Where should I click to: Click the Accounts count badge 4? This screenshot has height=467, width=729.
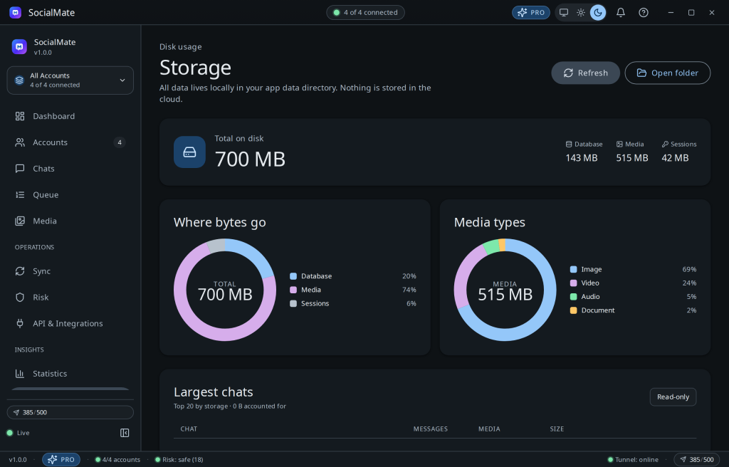point(120,142)
